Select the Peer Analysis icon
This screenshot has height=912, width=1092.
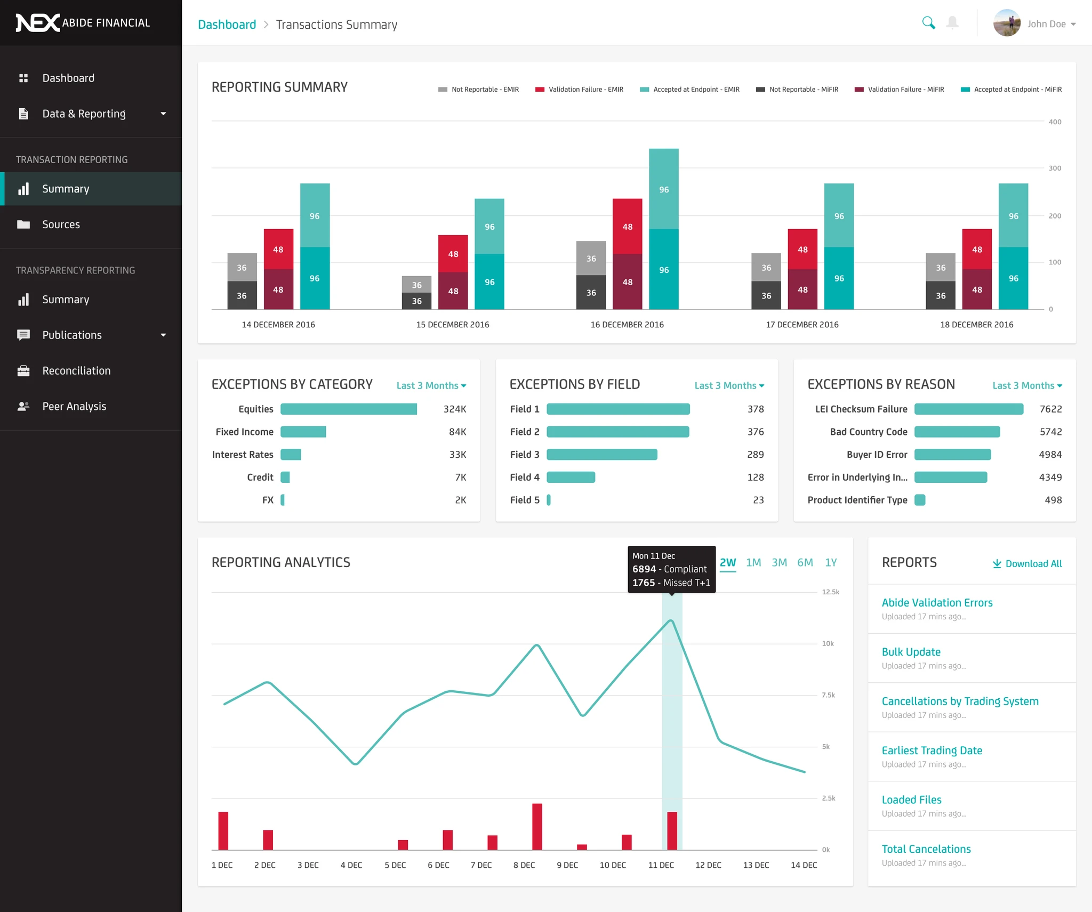click(25, 406)
